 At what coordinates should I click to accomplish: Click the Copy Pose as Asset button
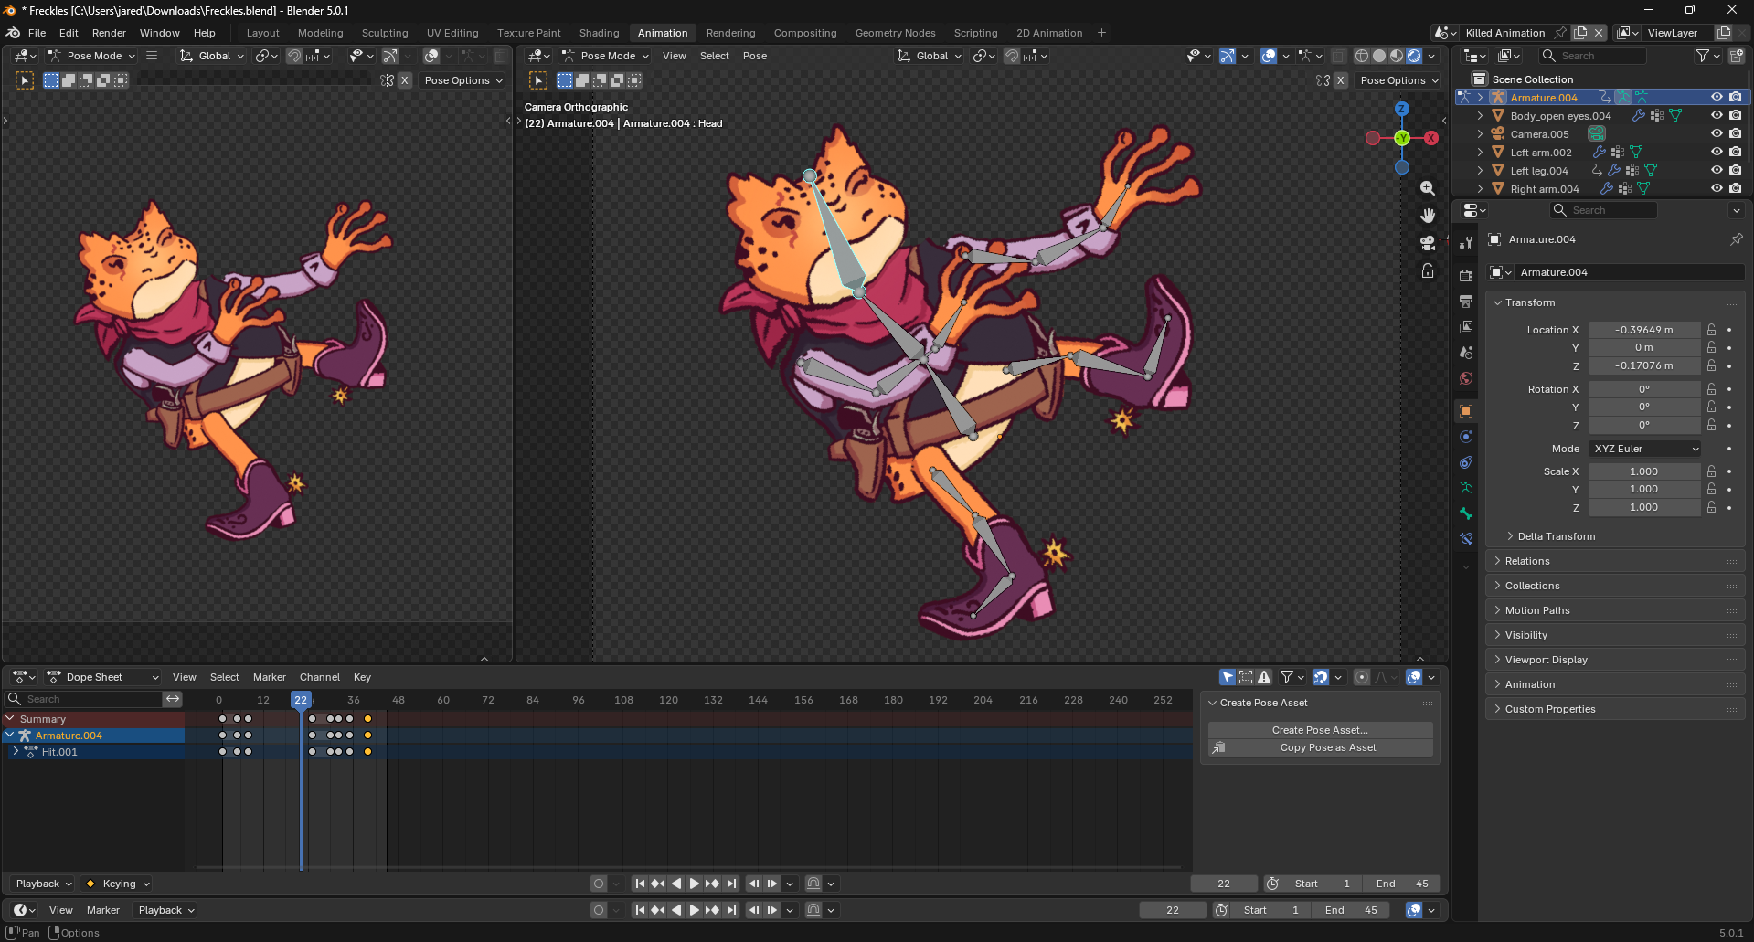[x=1320, y=747]
